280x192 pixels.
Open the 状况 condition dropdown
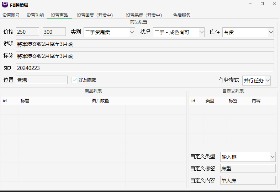[179, 32]
